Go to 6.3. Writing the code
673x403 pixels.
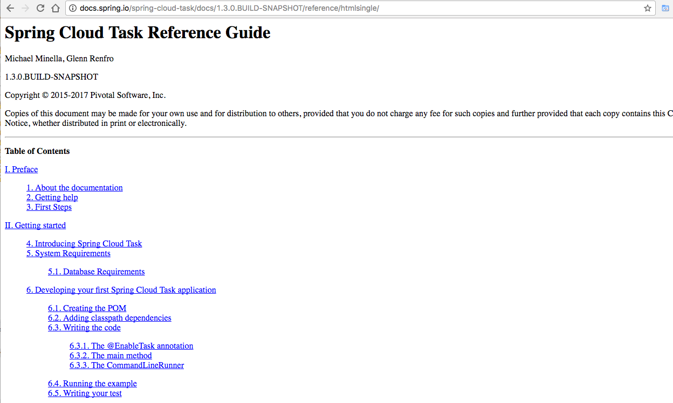pyautogui.click(x=84, y=328)
